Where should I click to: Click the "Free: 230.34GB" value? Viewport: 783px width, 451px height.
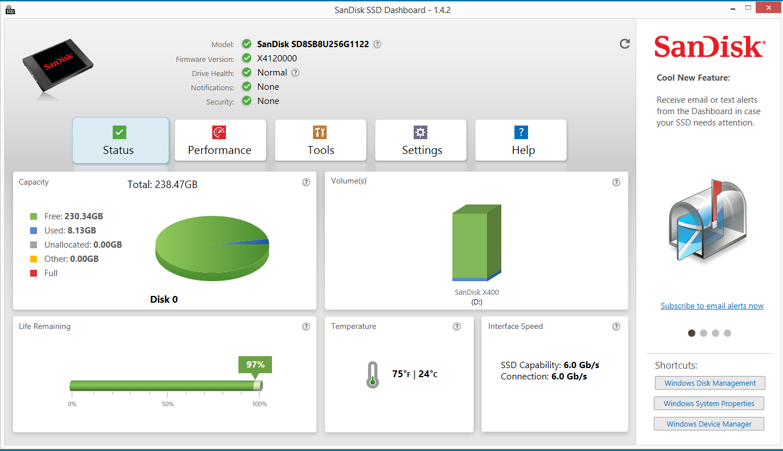click(x=74, y=216)
